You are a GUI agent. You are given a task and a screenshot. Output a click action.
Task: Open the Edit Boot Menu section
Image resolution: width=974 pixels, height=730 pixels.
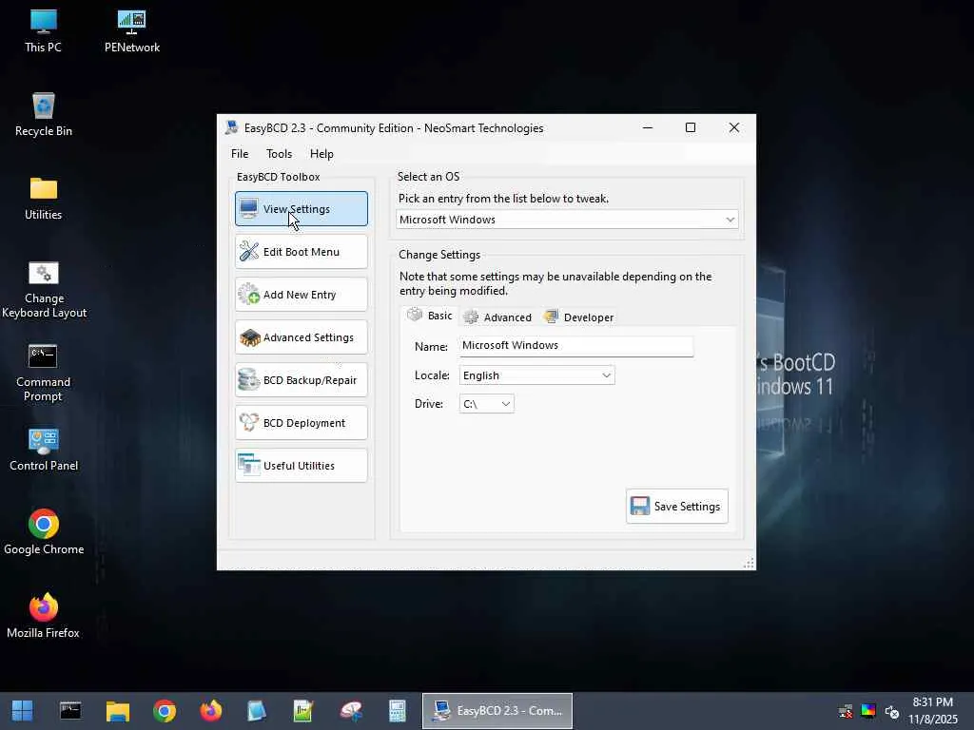coord(302,251)
